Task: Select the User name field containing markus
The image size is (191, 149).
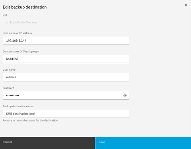Action: pos(66,77)
